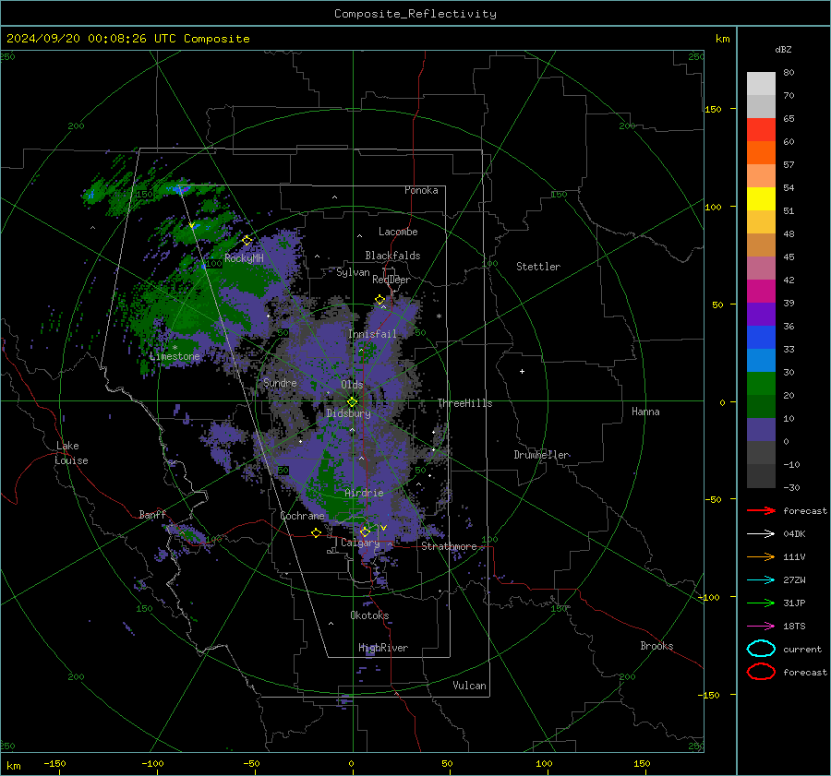
Task: Click the magenta 18TS arrow icon
Action: pyautogui.click(x=761, y=626)
